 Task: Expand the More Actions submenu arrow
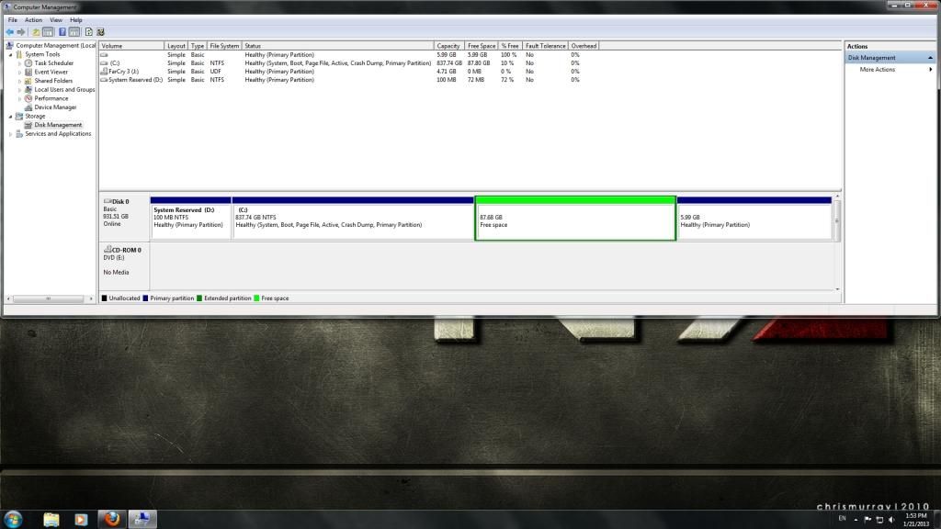click(930, 70)
